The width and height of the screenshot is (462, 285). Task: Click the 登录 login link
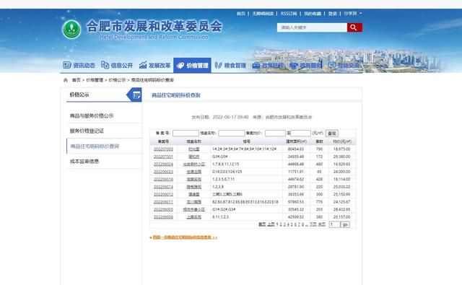coord(332,14)
